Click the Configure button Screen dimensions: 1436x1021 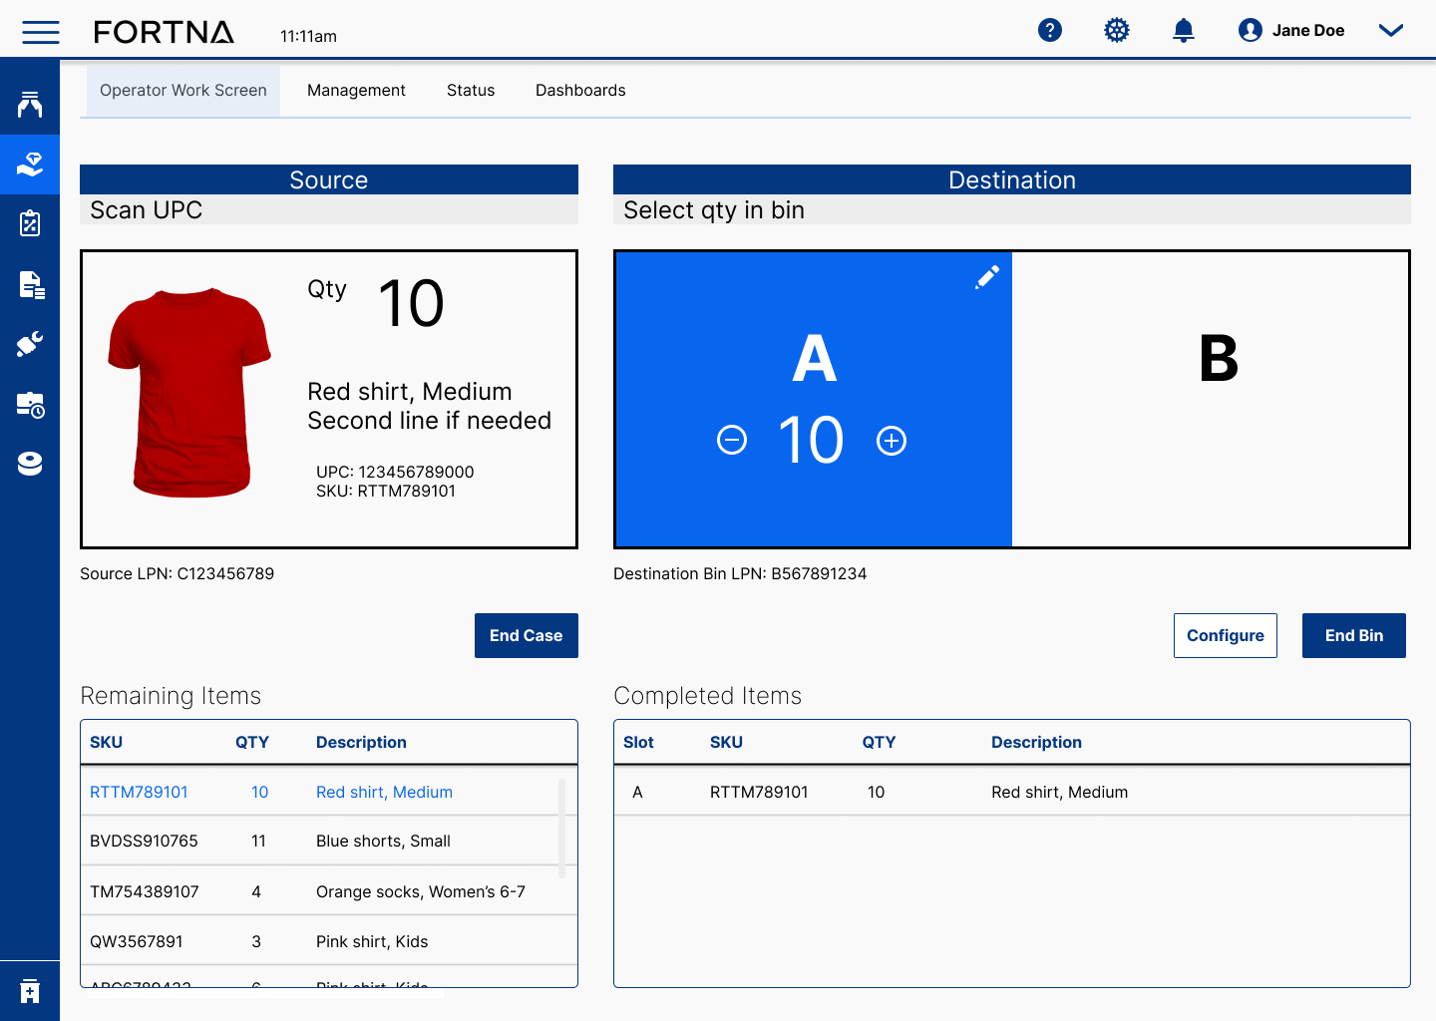(x=1226, y=635)
